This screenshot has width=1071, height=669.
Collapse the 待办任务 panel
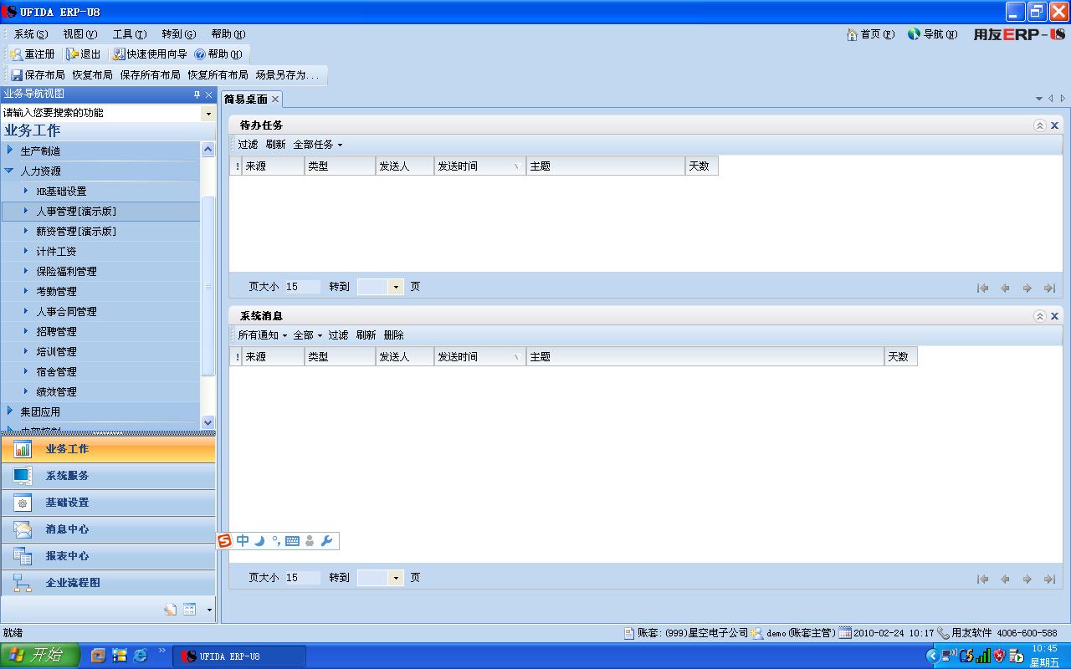[x=1040, y=125]
